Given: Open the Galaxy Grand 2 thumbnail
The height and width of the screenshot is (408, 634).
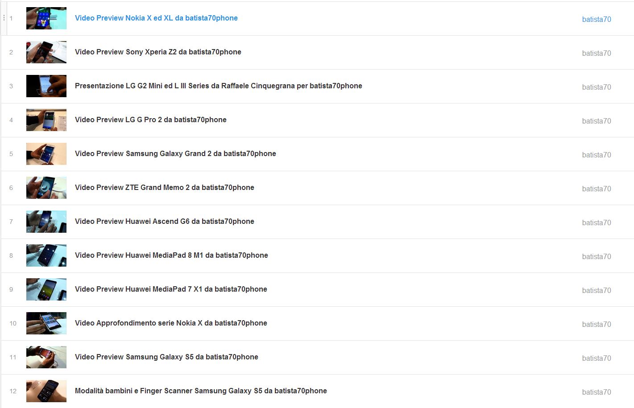Looking at the screenshot, I should pos(46,154).
